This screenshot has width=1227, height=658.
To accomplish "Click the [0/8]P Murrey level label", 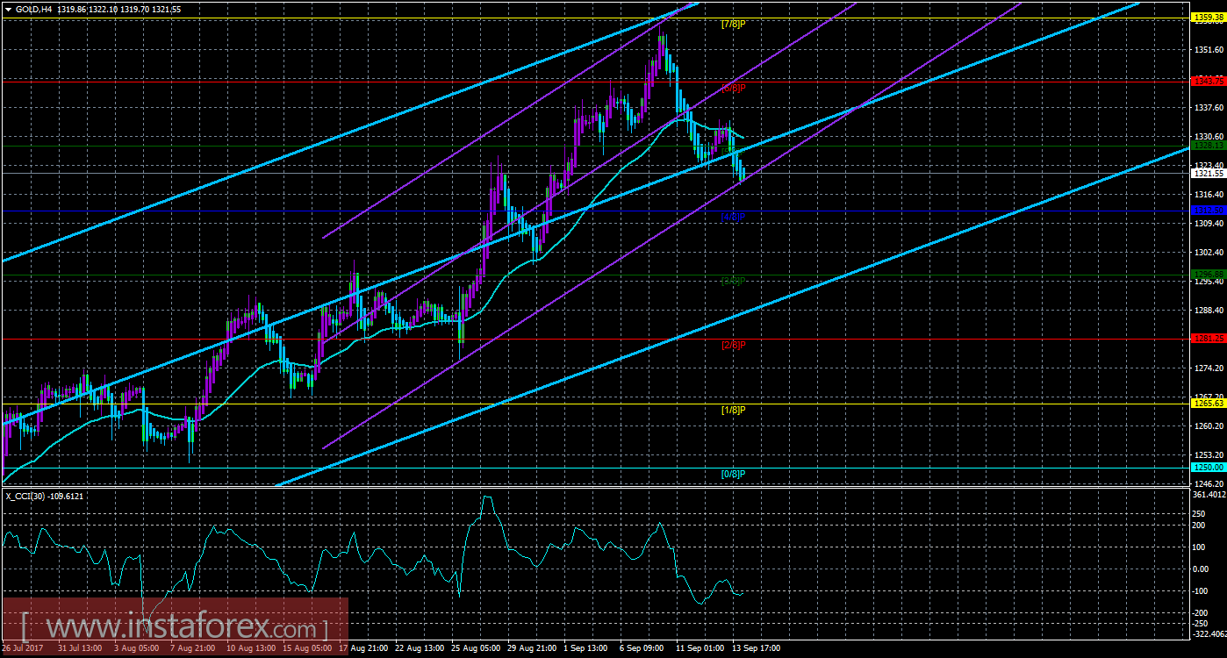I will tap(733, 474).
